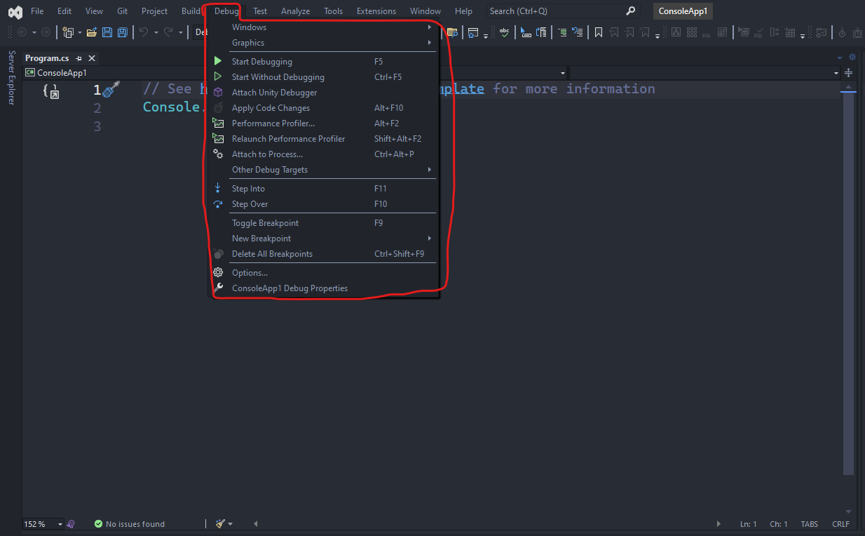
Task: Click the Open File folder icon
Action: (92, 32)
